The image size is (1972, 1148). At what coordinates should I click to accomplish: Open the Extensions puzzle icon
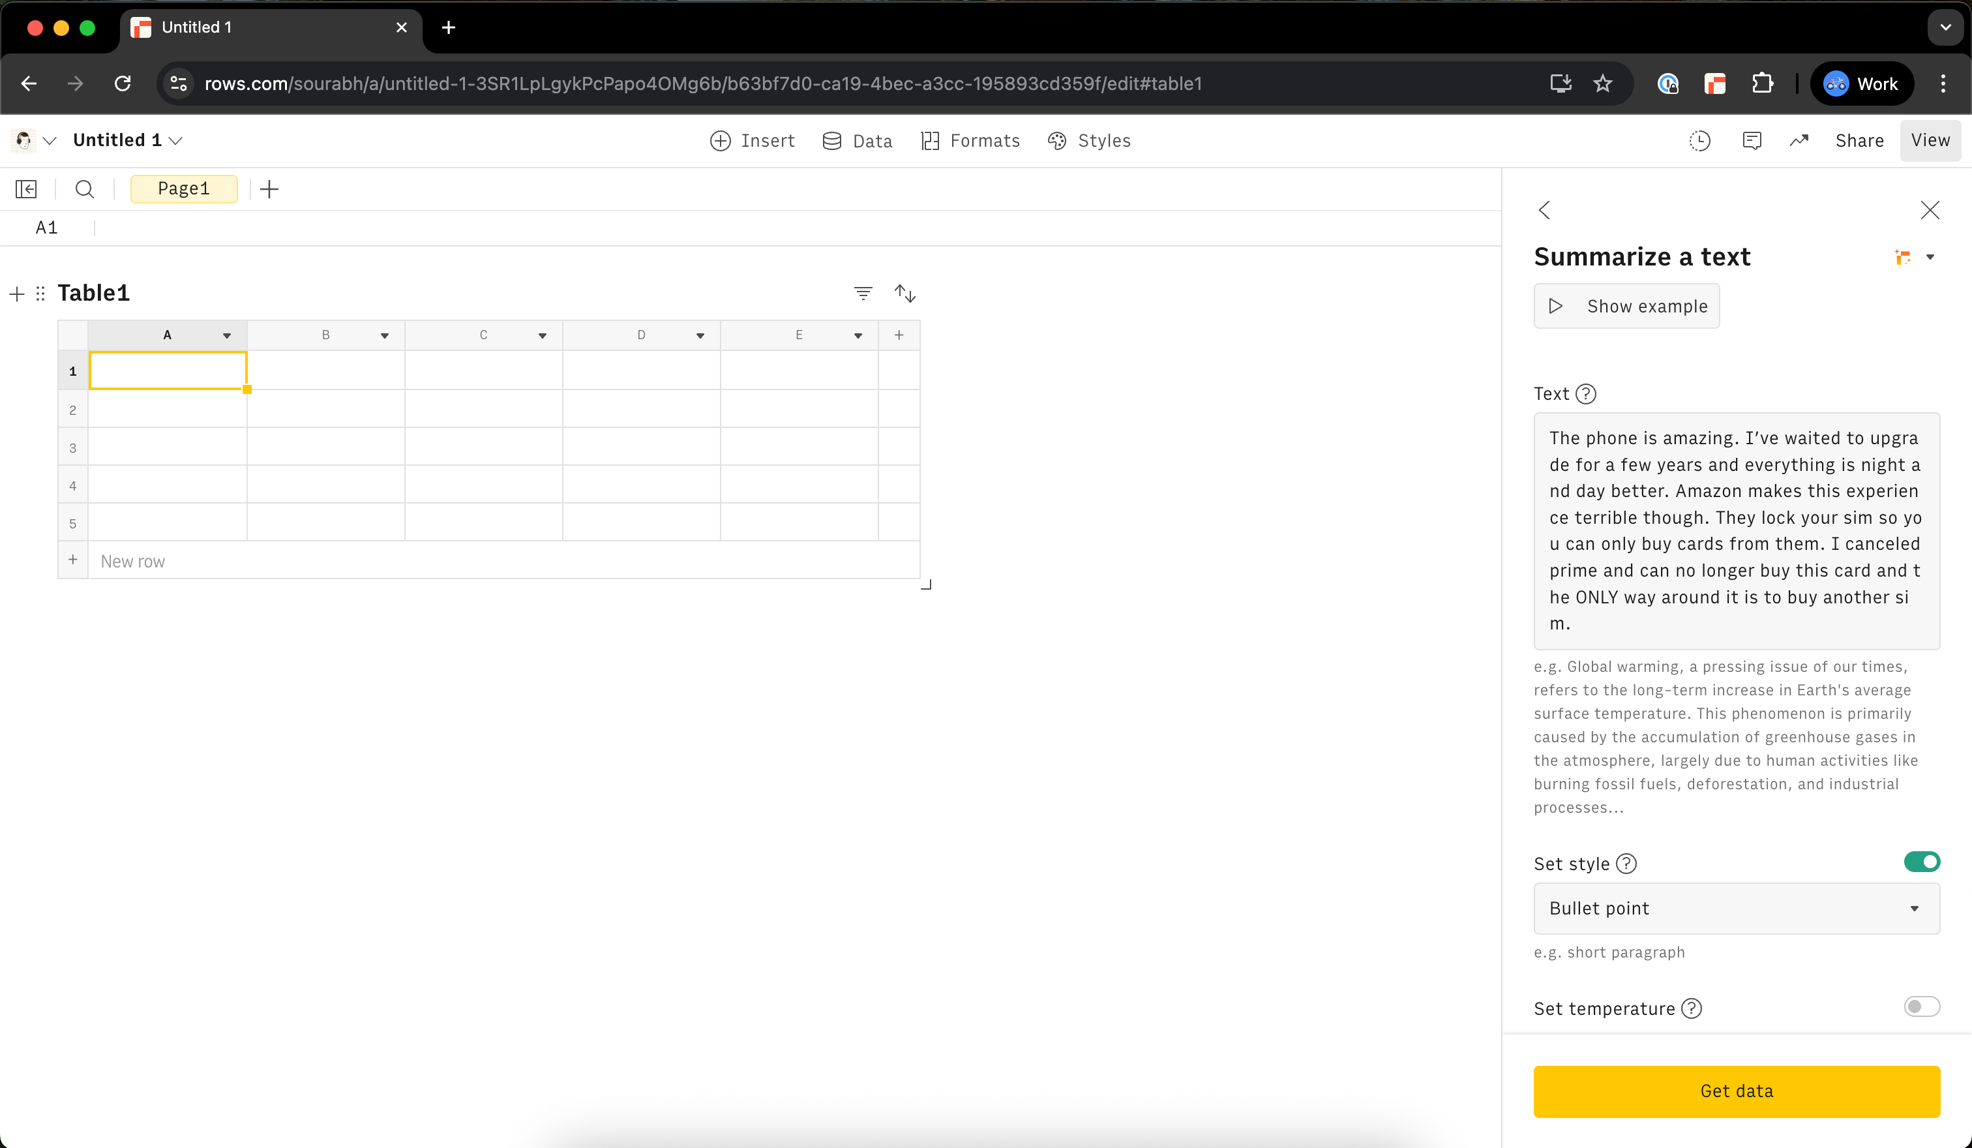tap(1762, 83)
